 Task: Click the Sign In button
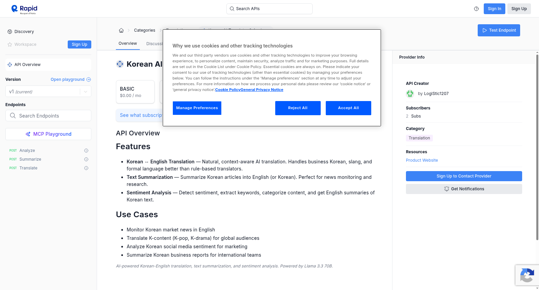(494, 9)
